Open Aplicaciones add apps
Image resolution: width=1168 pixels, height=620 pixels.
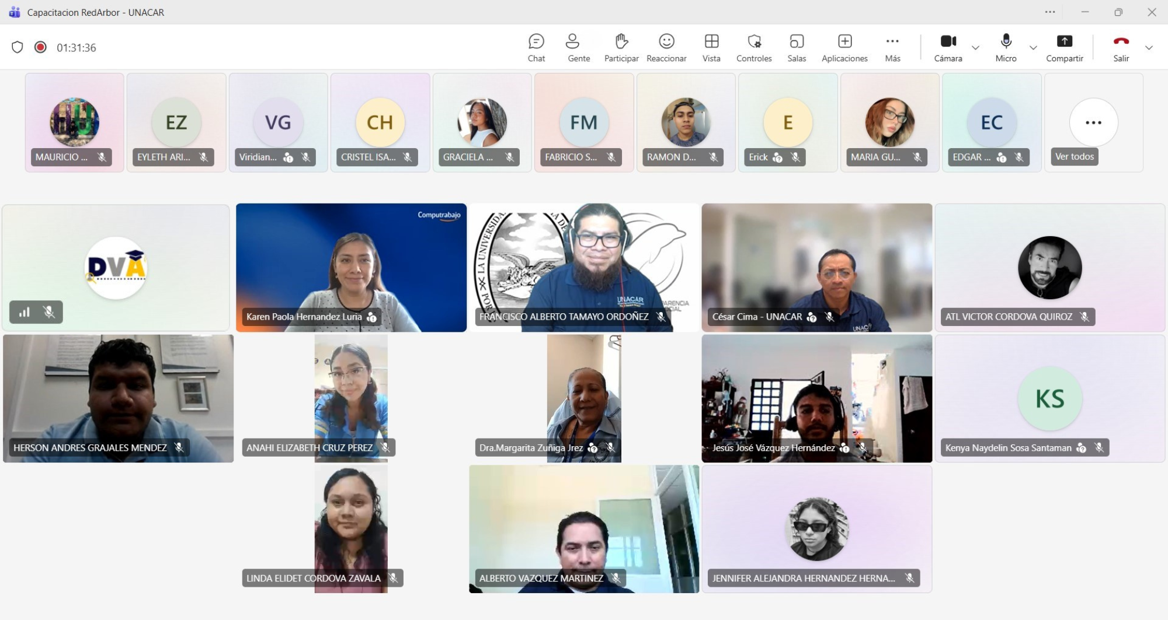[x=844, y=47]
